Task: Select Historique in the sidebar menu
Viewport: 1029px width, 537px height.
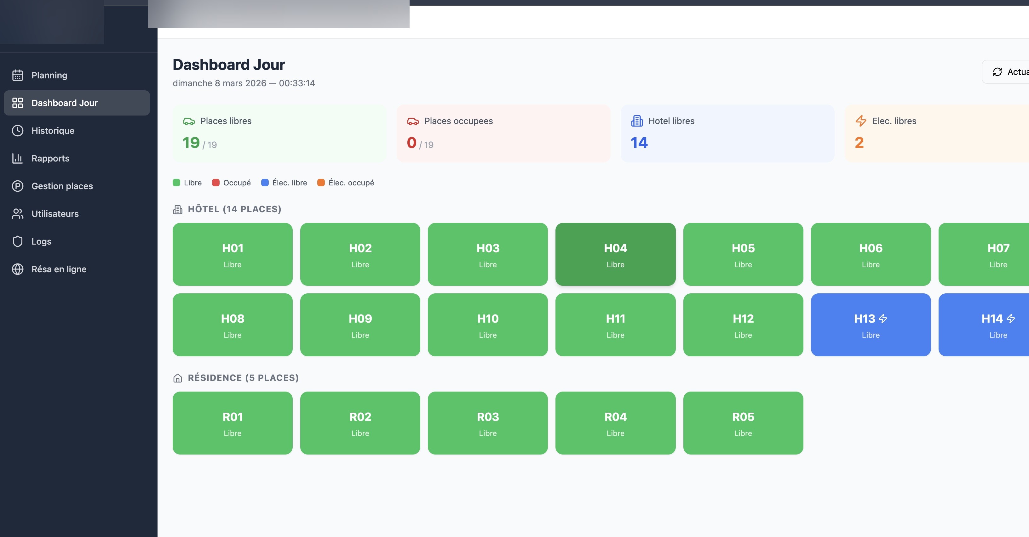Action: click(53, 130)
